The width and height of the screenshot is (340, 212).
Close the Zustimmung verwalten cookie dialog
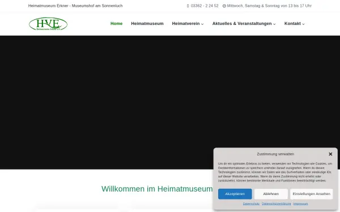[330, 154]
